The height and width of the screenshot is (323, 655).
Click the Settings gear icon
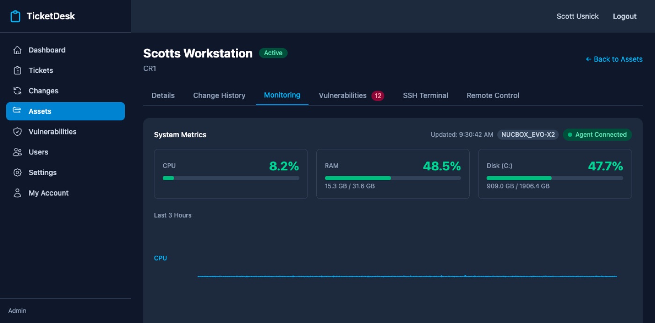[x=17, y=172]
